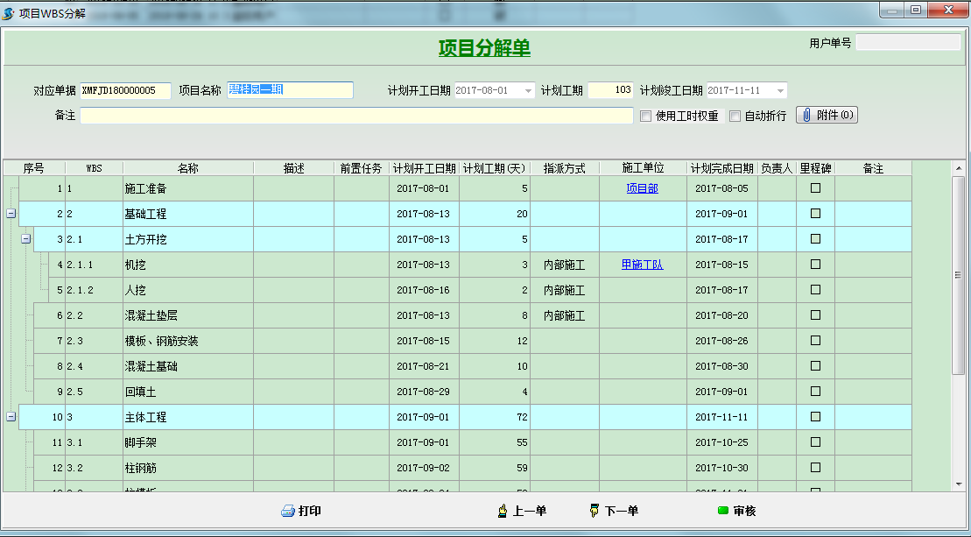Click the green 审核 approve button
The height and width of the screenshot is (537, 971).
(x=736, y=511)
